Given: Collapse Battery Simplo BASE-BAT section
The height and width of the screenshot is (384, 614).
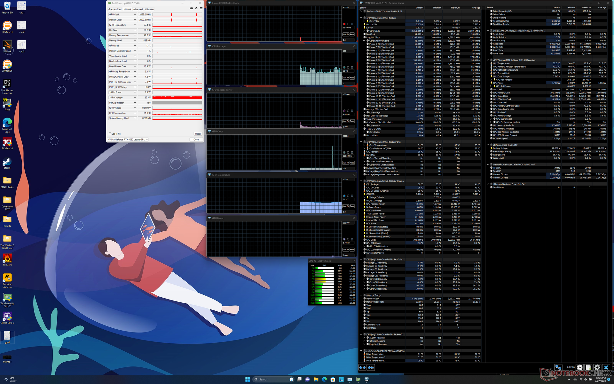Looking at the screenshot, I should coord(488,145).
